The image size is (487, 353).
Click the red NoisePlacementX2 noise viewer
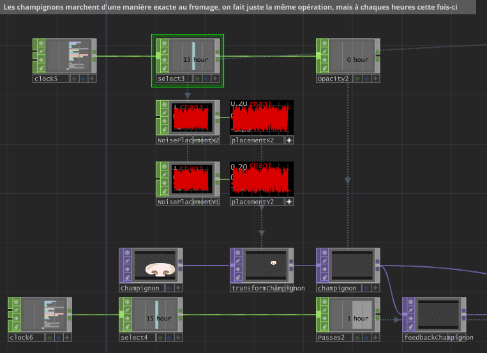pos(192,117)
